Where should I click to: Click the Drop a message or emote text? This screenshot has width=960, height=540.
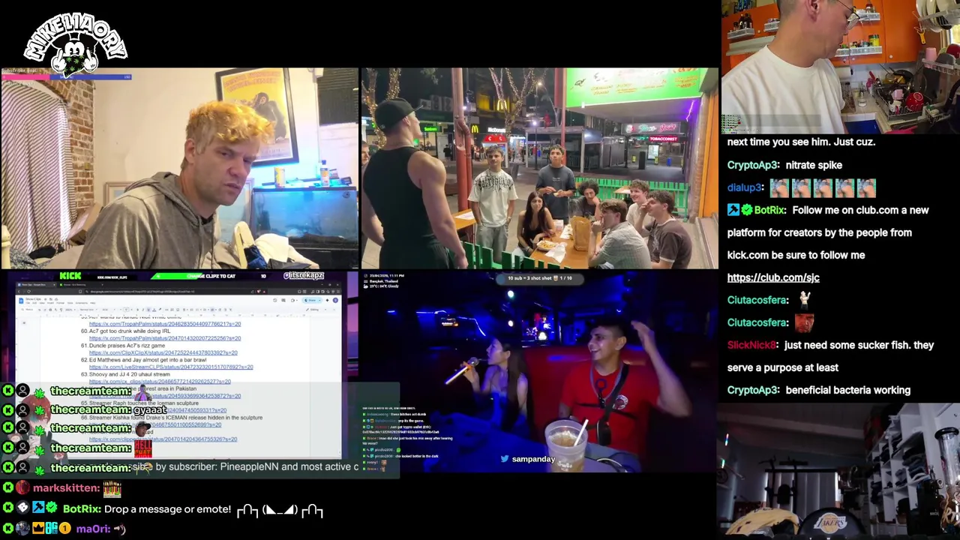167,509
